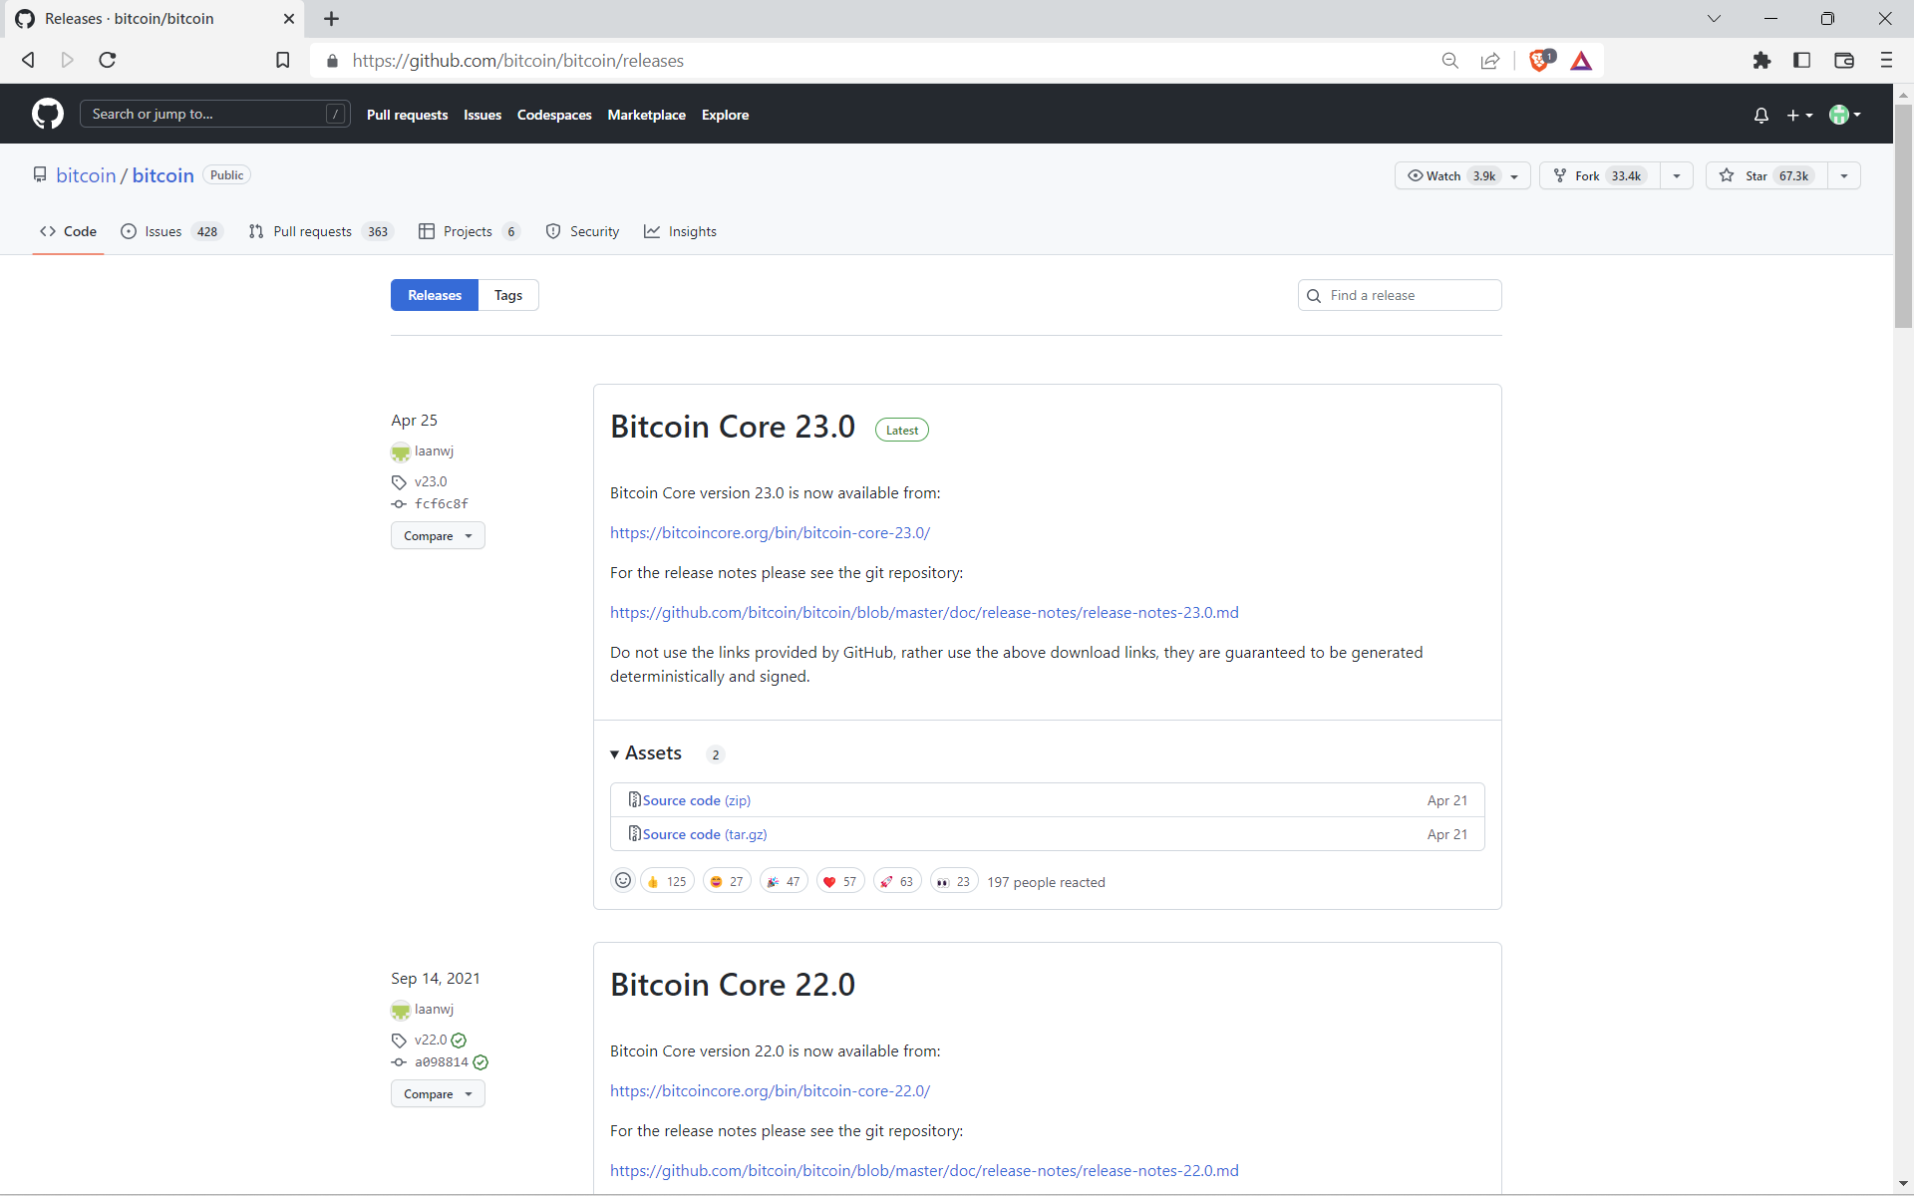
Task: Click the magnifier icon in the address bar
Action: (1450, 60)
